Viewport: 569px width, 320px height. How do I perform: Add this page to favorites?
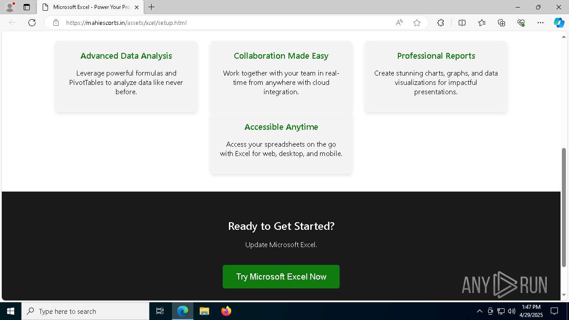point(417,23)
